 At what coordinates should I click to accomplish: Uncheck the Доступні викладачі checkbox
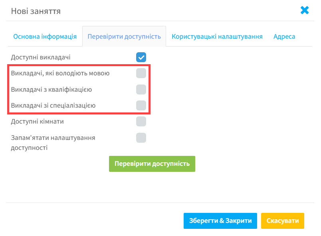pos(141,57)
